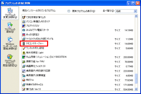Screen dimensions: 141x94
Task: Select プロアトラスSV entry name
Action: [x=33, y=26]
